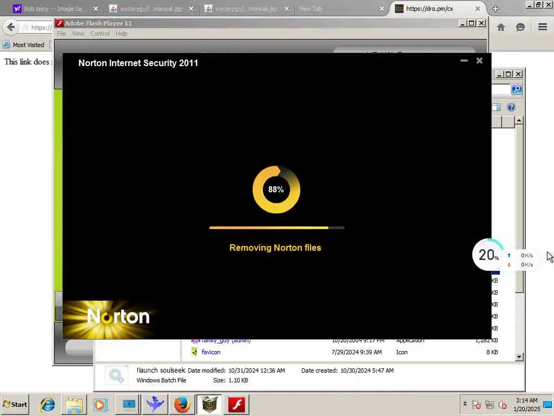Show hidden system tray icons

[x=465, y=404]
